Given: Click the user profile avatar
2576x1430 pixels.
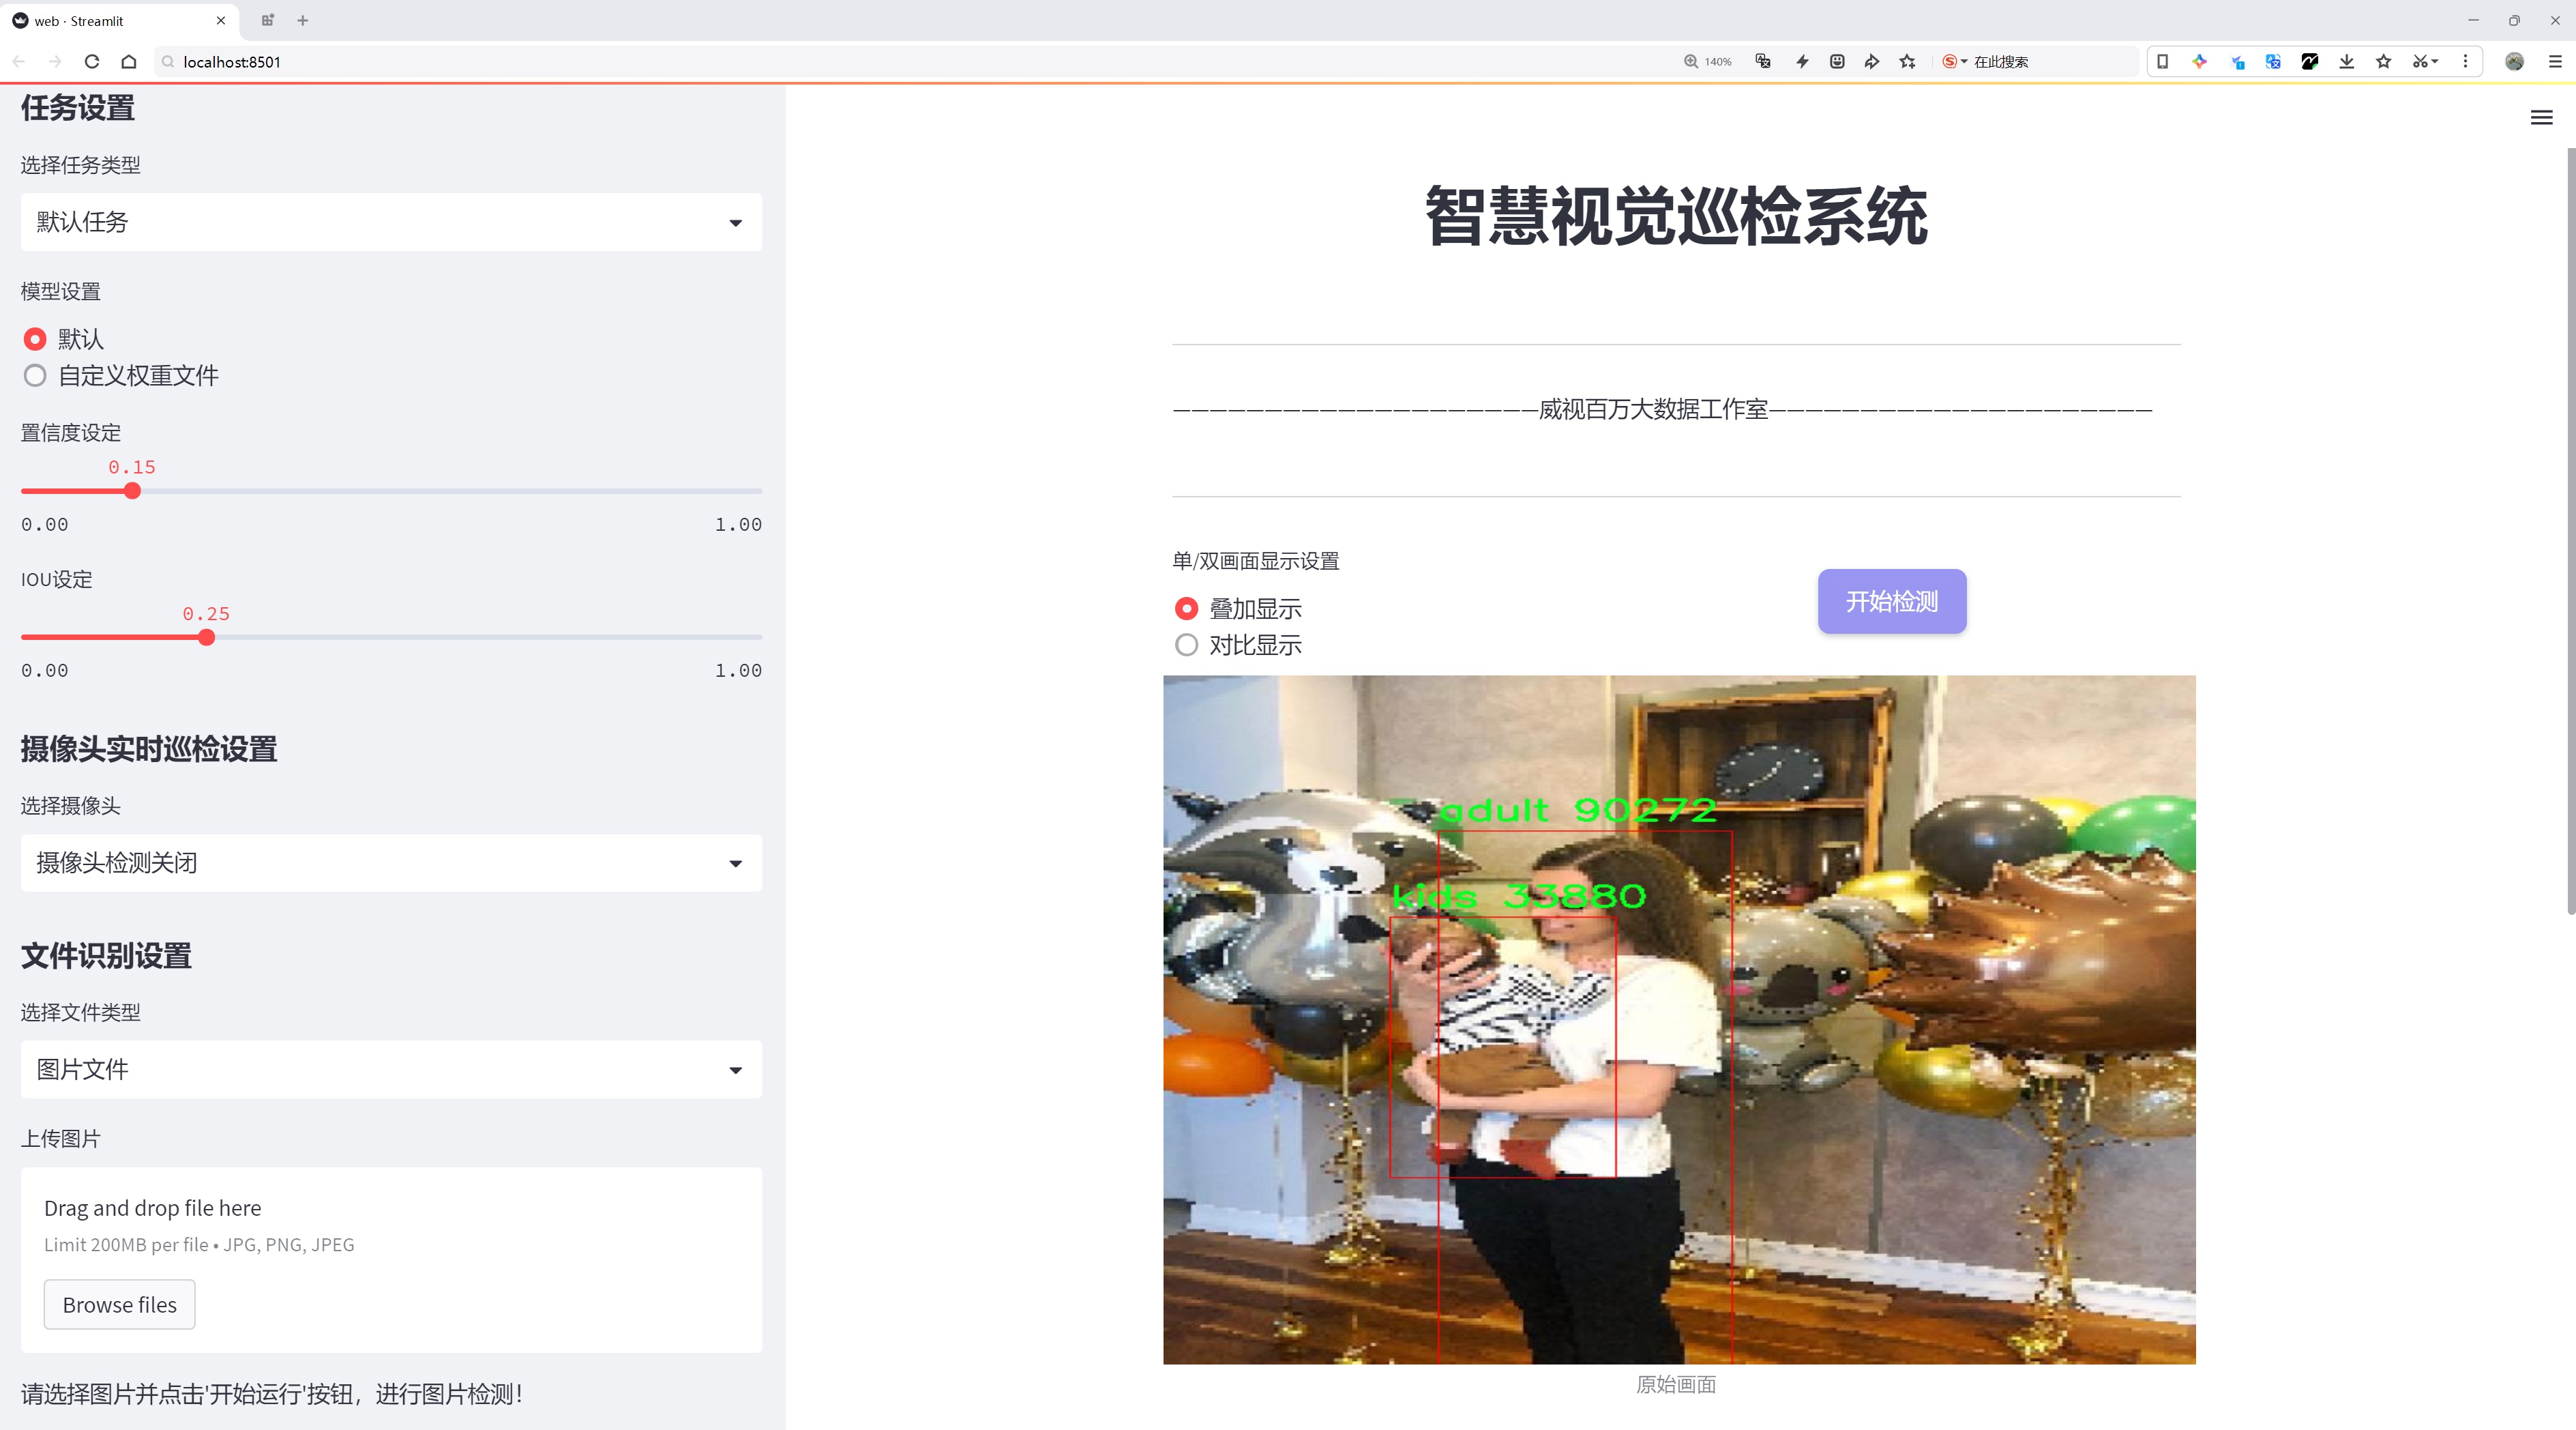Looking at the screenshot, I should [x=2514, y=61].
